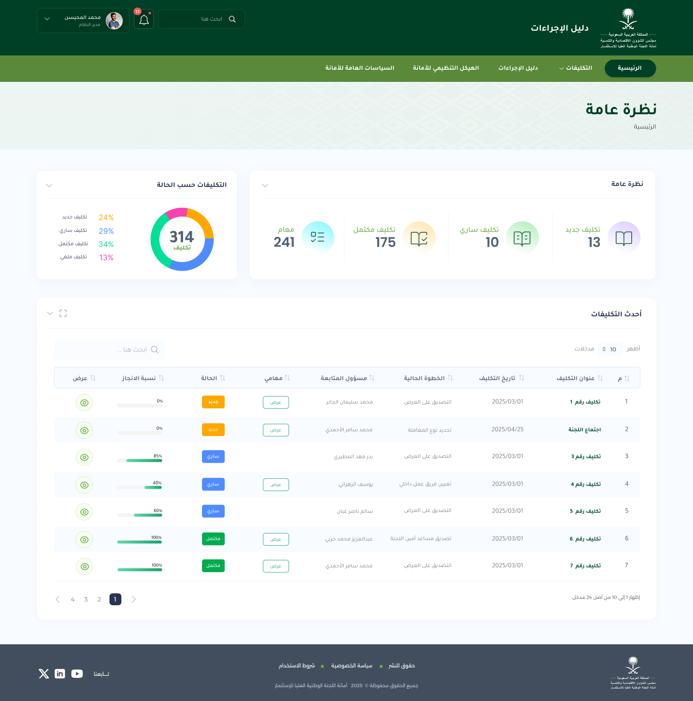Viewport: 693px width, 701px height.
Task: Sort by نسبة الانجاز column arrows
Action: pos(161,378)
